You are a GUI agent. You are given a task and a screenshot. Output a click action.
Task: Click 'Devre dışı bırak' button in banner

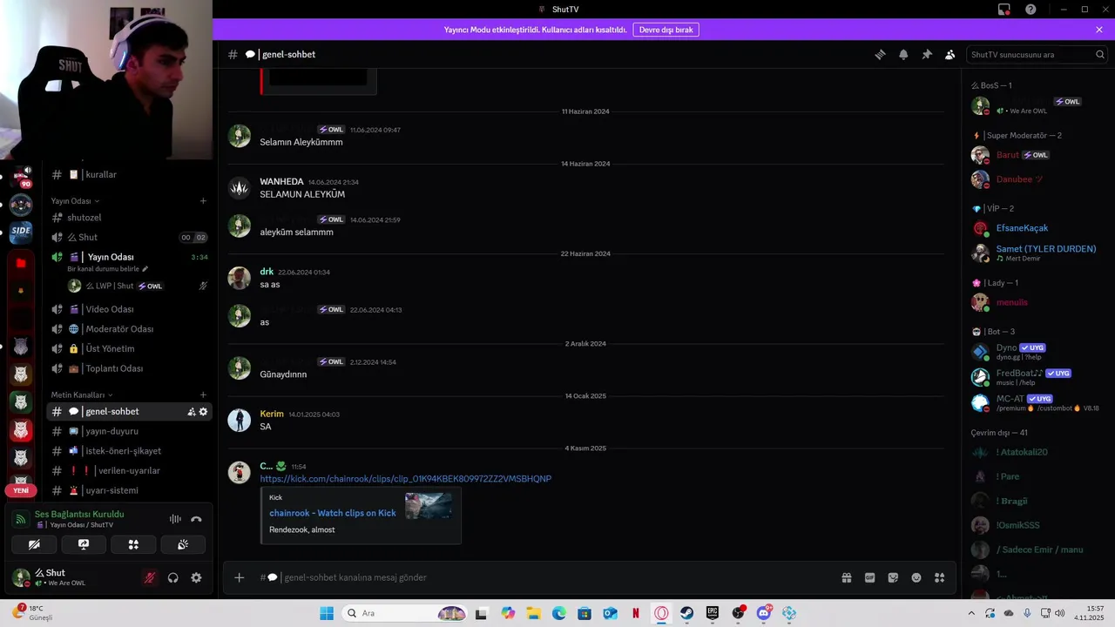[666, 30]
